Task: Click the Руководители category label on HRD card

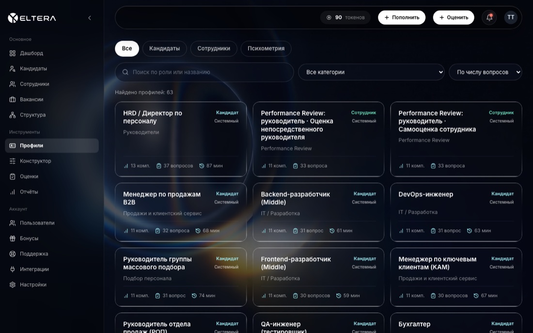Action: click(x=141, y=132)
